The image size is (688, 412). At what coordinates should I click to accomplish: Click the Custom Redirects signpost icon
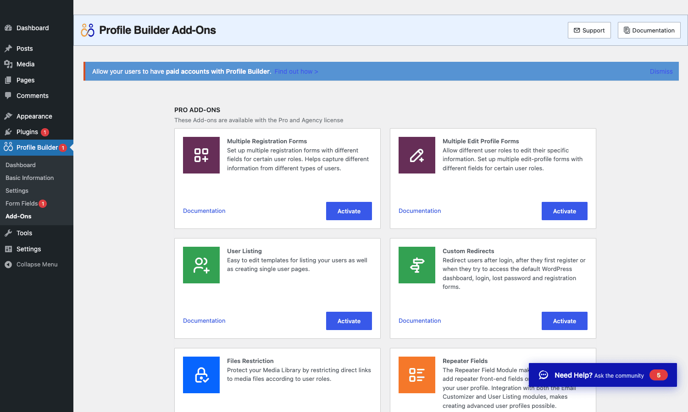click(x=417, y=265)
